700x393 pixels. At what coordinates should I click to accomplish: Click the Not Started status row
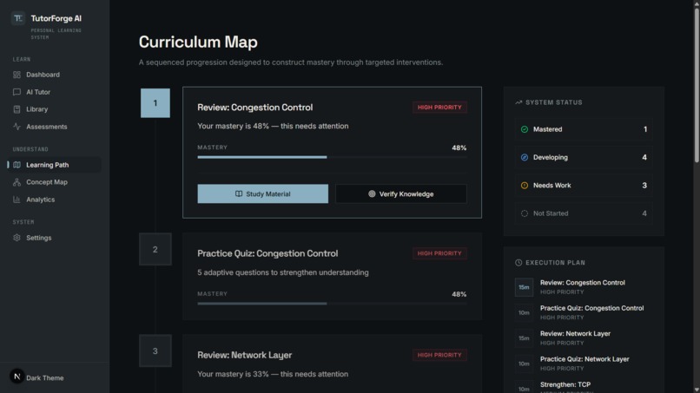[584, 213]
